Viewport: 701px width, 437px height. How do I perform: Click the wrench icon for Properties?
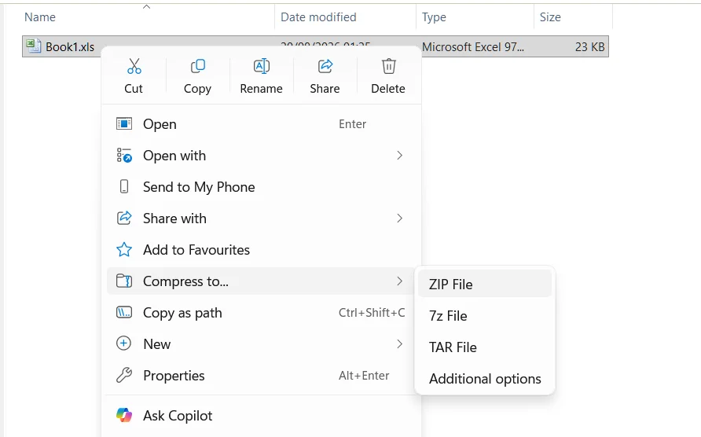(124, 375)
